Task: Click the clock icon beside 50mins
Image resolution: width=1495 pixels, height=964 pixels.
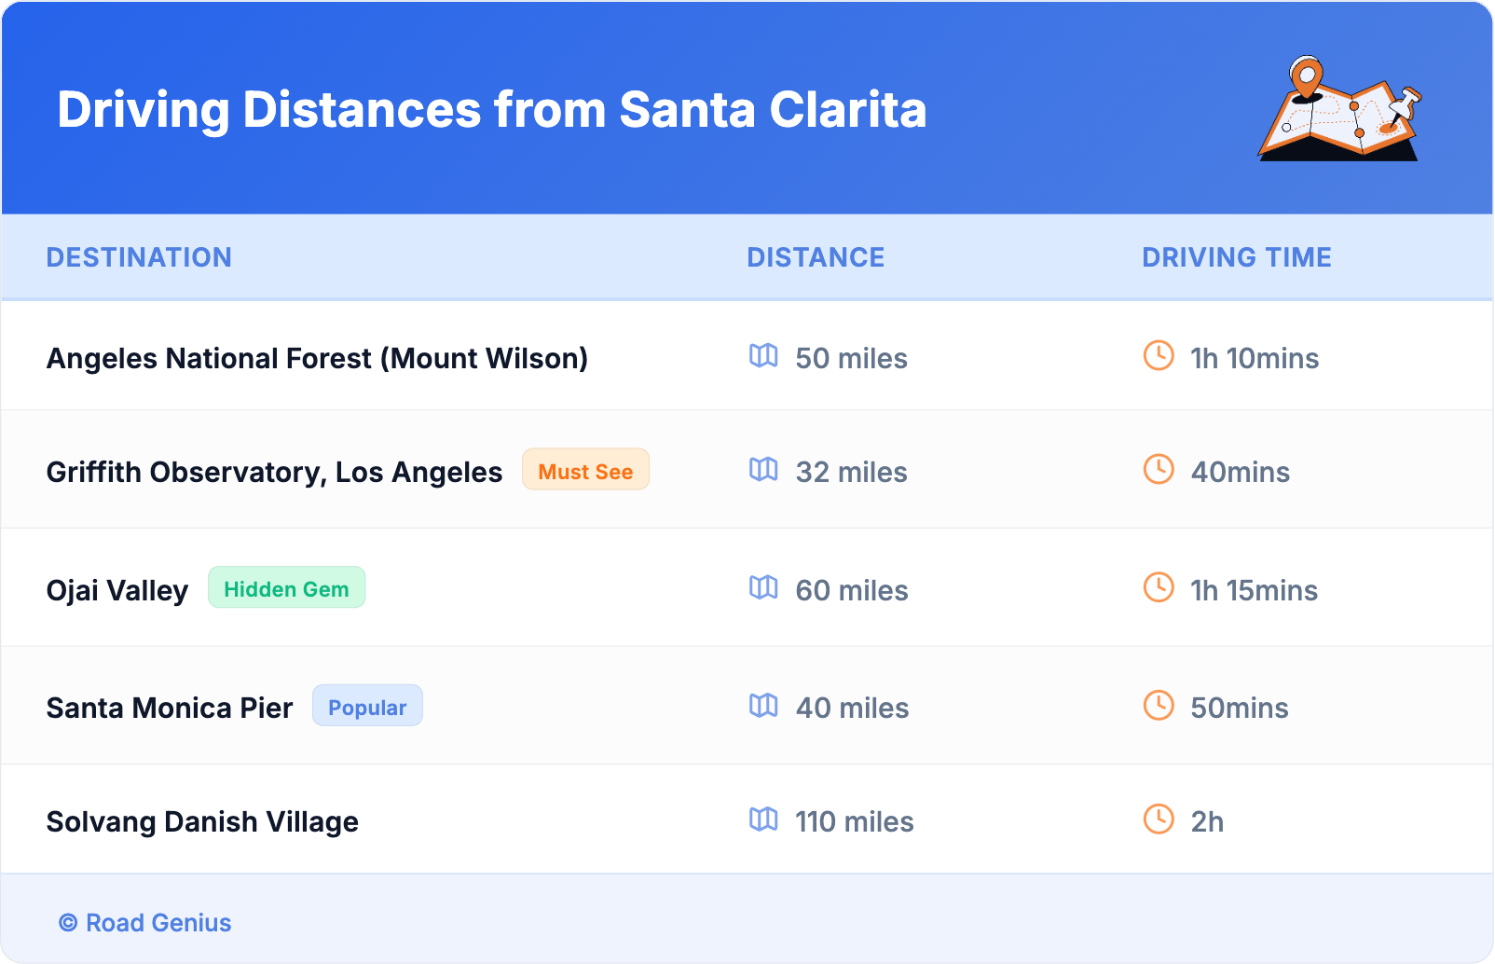Action: coord(1159,705)
